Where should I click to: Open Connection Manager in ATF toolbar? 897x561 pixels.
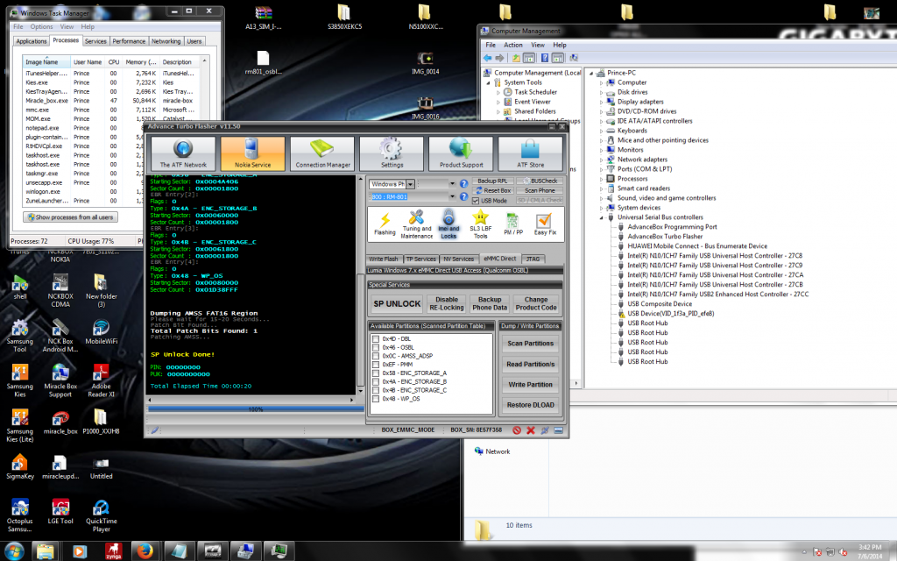click(x=322, y=154)
